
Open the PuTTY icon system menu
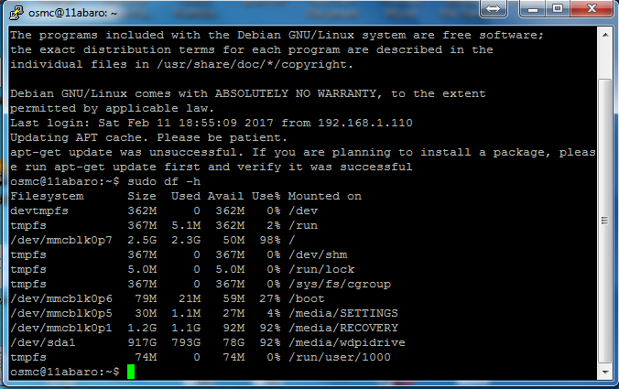[x=16, y=12]
